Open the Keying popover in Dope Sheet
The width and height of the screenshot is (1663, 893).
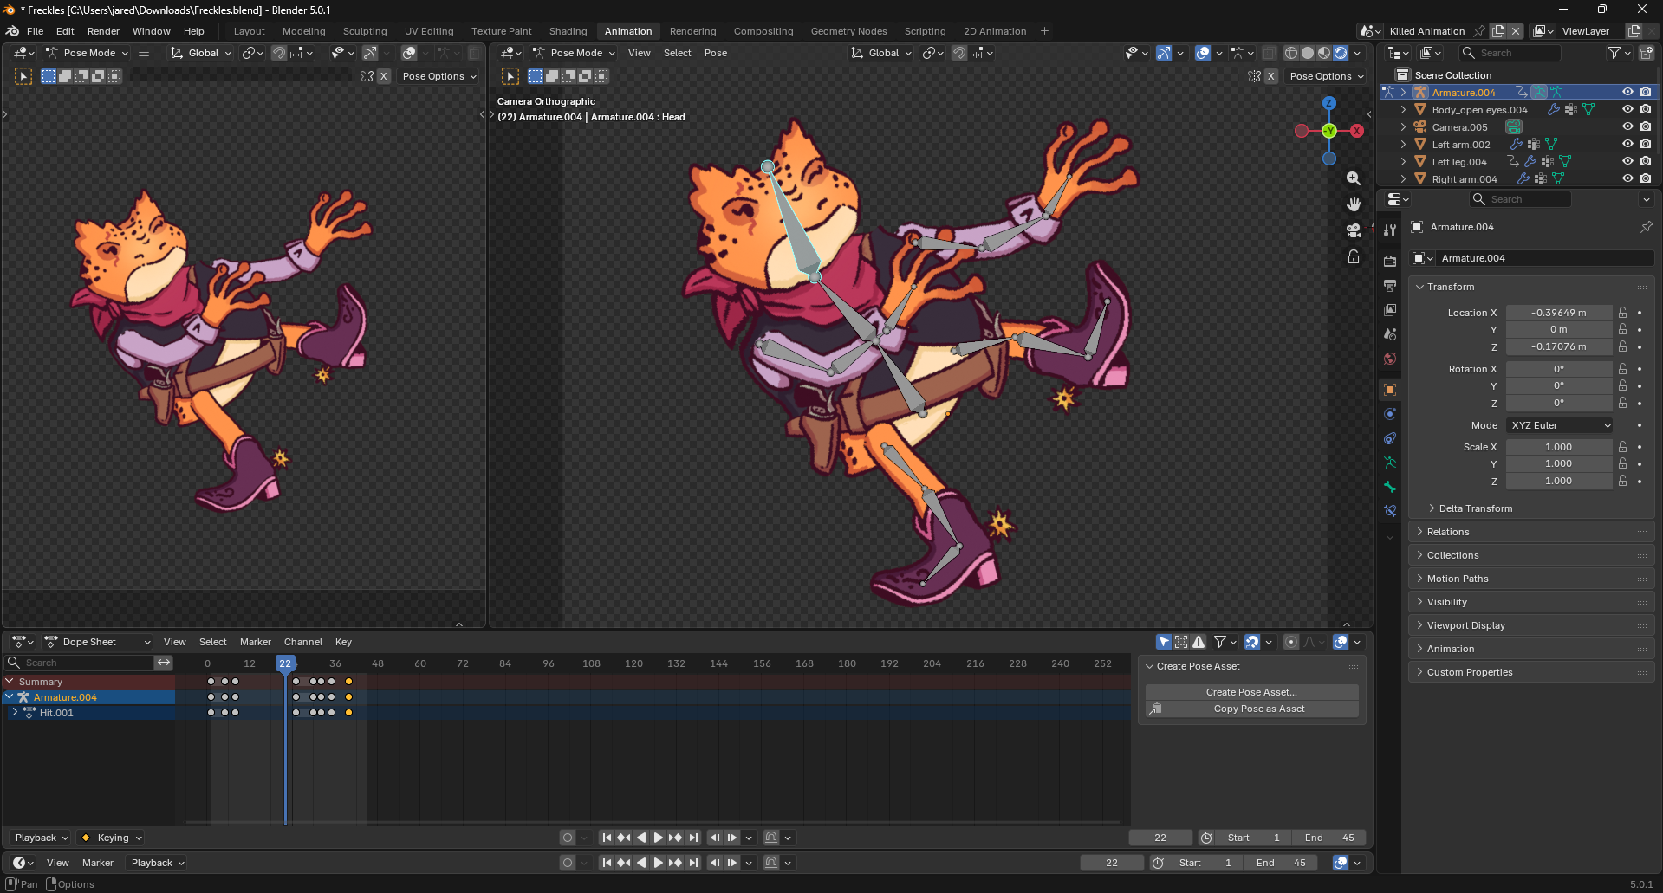coord(111,838)
